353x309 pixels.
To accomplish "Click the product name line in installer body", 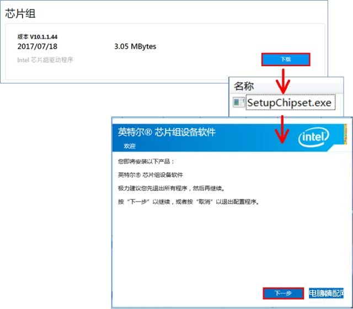I will [x=151, y=175].
